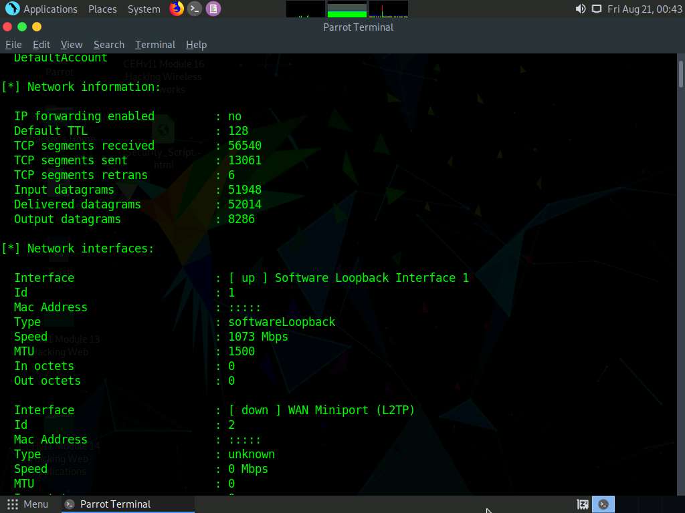Viewport: 685px width, 513px height.
Task: Click the 'DefaultAccount' text
Action: (x=60, y=57)
